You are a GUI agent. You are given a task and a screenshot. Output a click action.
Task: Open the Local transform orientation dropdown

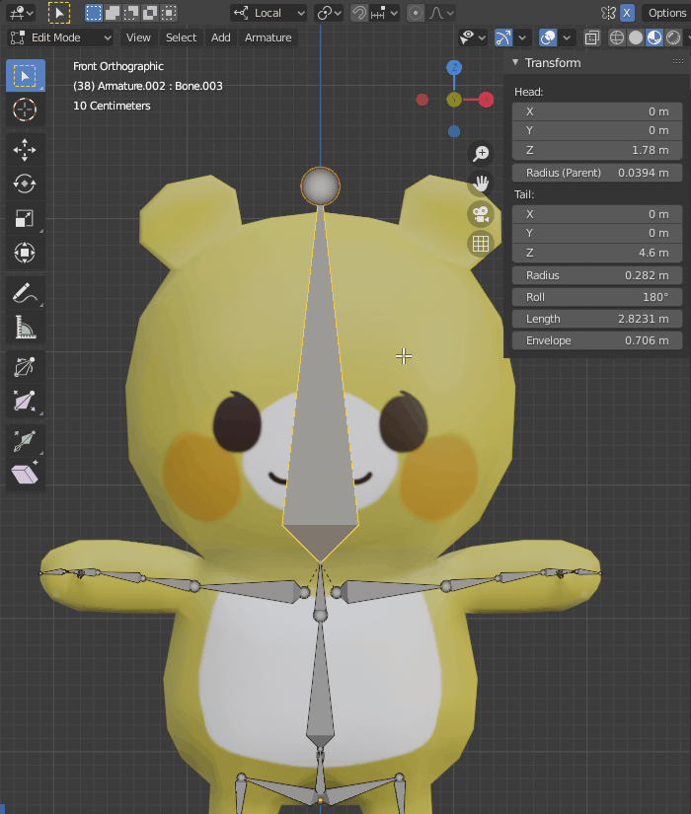pos(269,13)
